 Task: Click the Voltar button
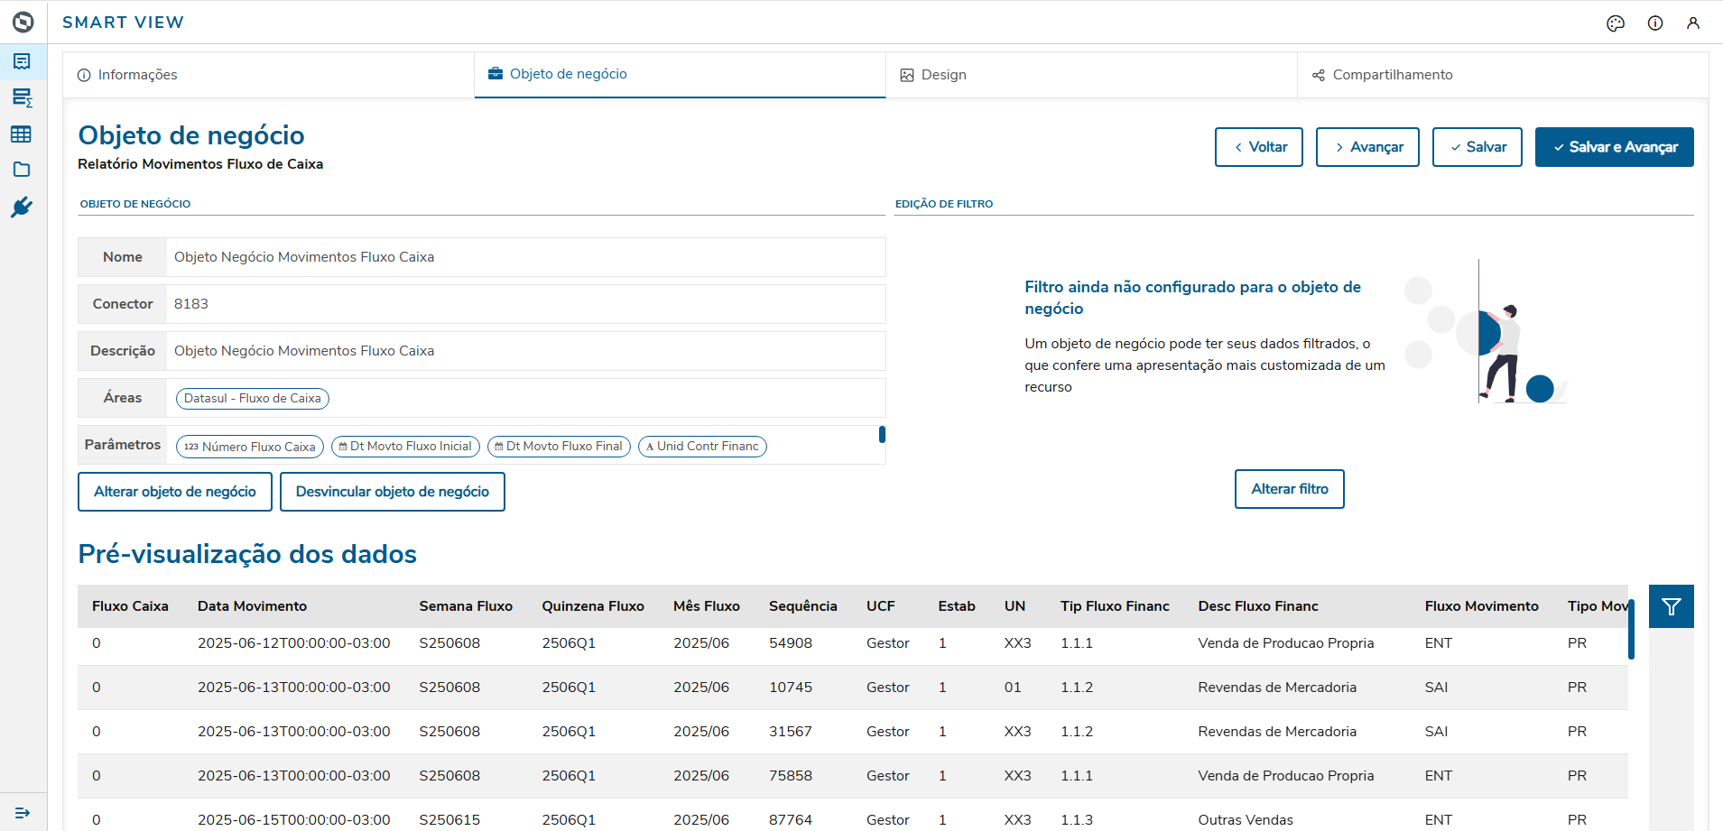[x=1258, y=147]
